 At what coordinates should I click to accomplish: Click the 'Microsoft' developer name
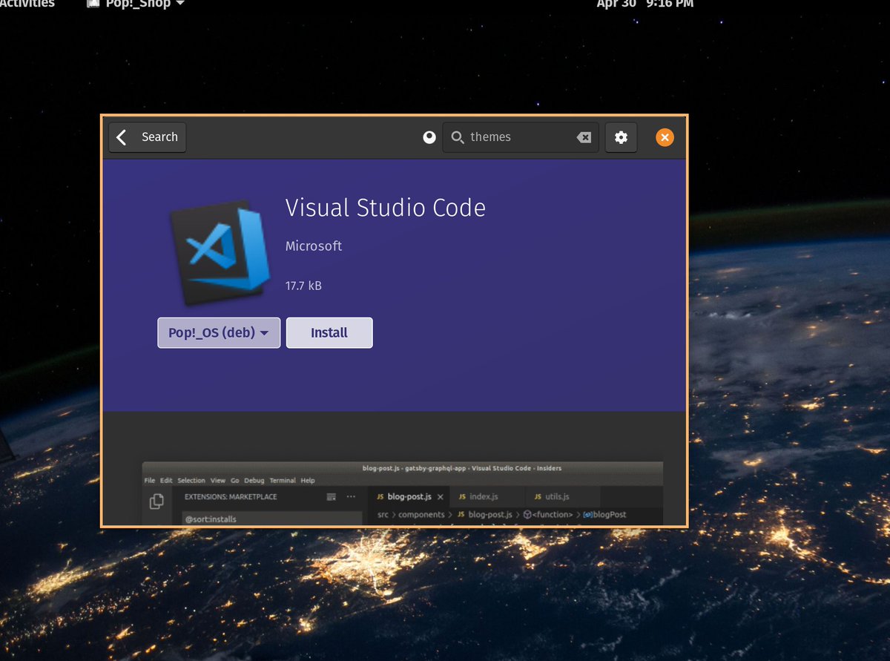(314, 246)
